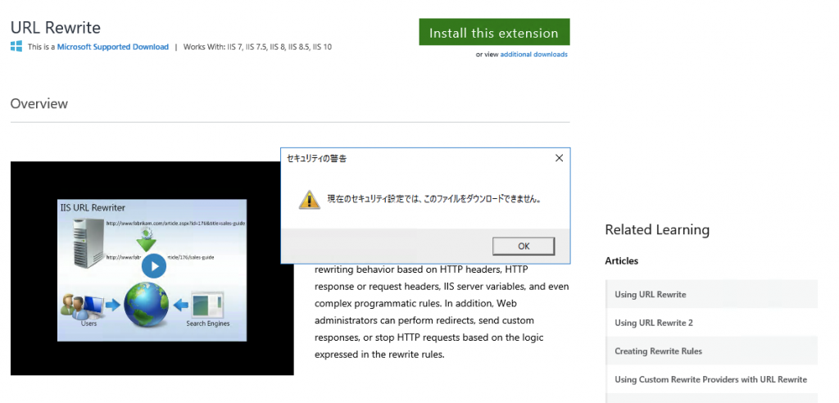Open Using Custom Rewrite Providers with URL Rewrite
Image resolution: width=839 pixels, height=403 pixels.
712,379
